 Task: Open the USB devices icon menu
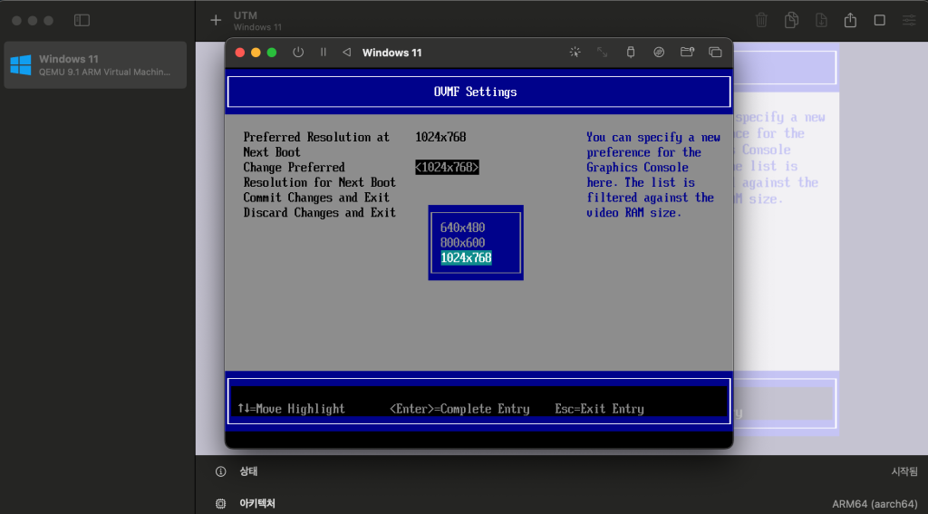(631, 52)
